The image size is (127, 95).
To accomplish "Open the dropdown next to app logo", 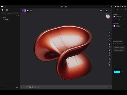I will pos(4,10).
